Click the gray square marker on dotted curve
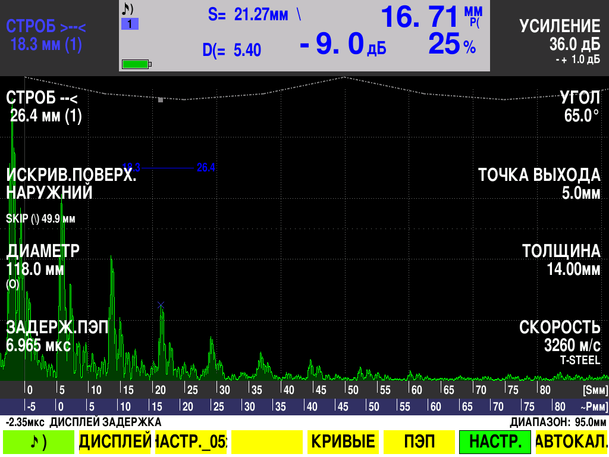The width and height of the screenshot is (609, 457). click(x=161, y=100)
